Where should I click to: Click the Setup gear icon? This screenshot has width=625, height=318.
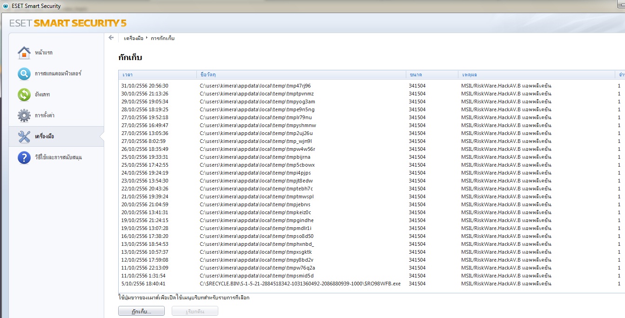tap(24, 115)
